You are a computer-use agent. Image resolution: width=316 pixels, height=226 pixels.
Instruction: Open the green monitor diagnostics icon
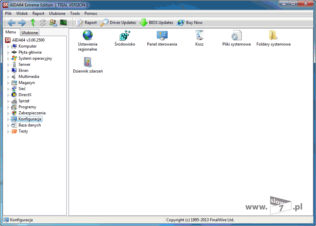click(64, 23)
